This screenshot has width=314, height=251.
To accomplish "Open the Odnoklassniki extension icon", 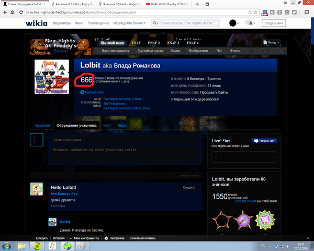I will (x=279, y=13).
